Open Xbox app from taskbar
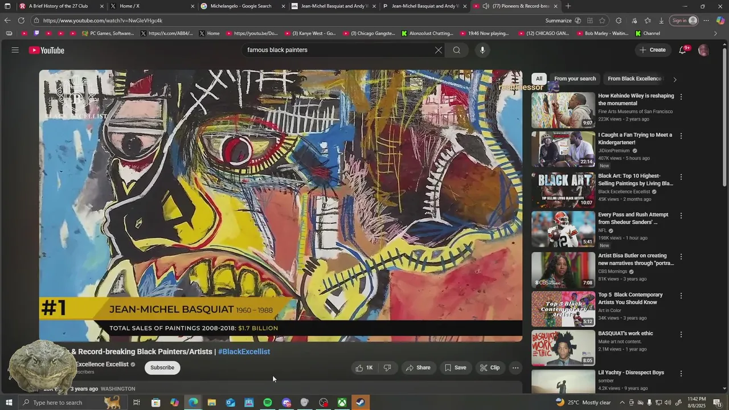Image resolution: width=729 pixels, height=410 pixels. coord(342,403)
